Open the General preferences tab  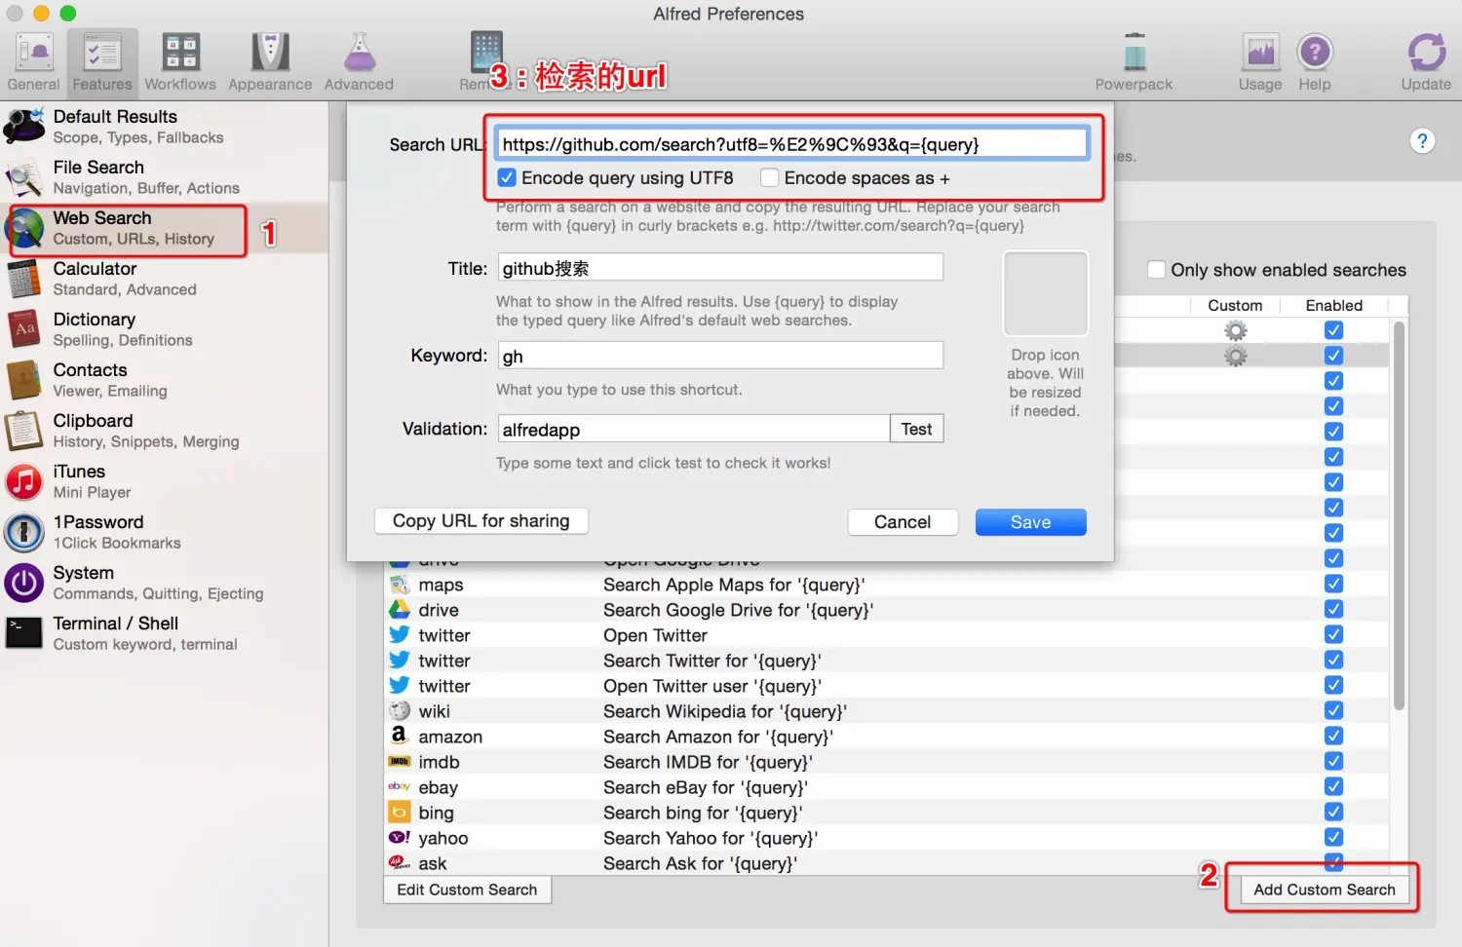click(x=34, y=62)
